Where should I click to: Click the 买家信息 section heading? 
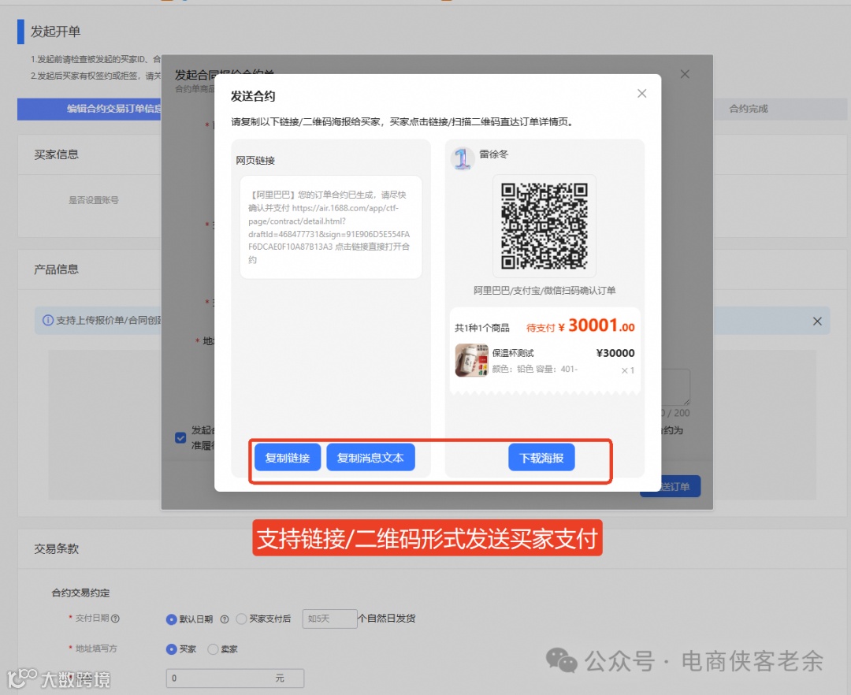57,154
